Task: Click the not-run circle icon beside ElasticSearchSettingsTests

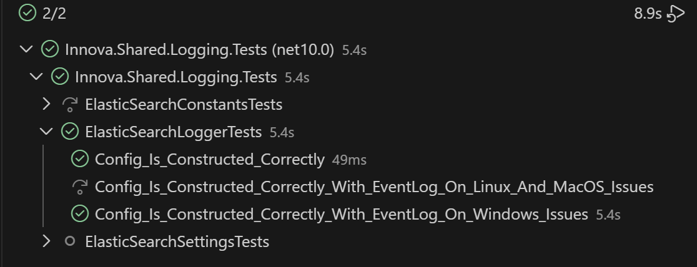Action: (70, 241)
